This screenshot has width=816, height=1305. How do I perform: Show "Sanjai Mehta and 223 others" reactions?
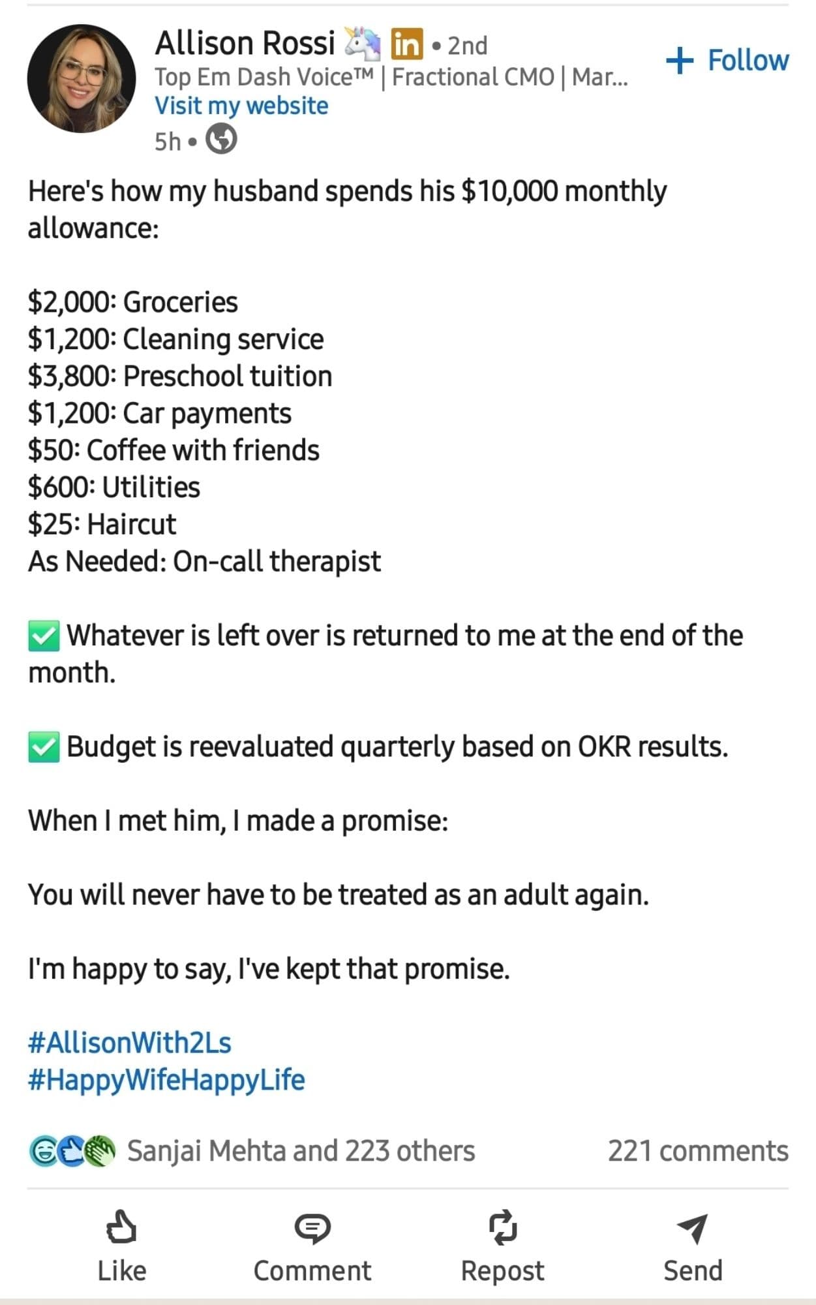tap(301, 1151)
